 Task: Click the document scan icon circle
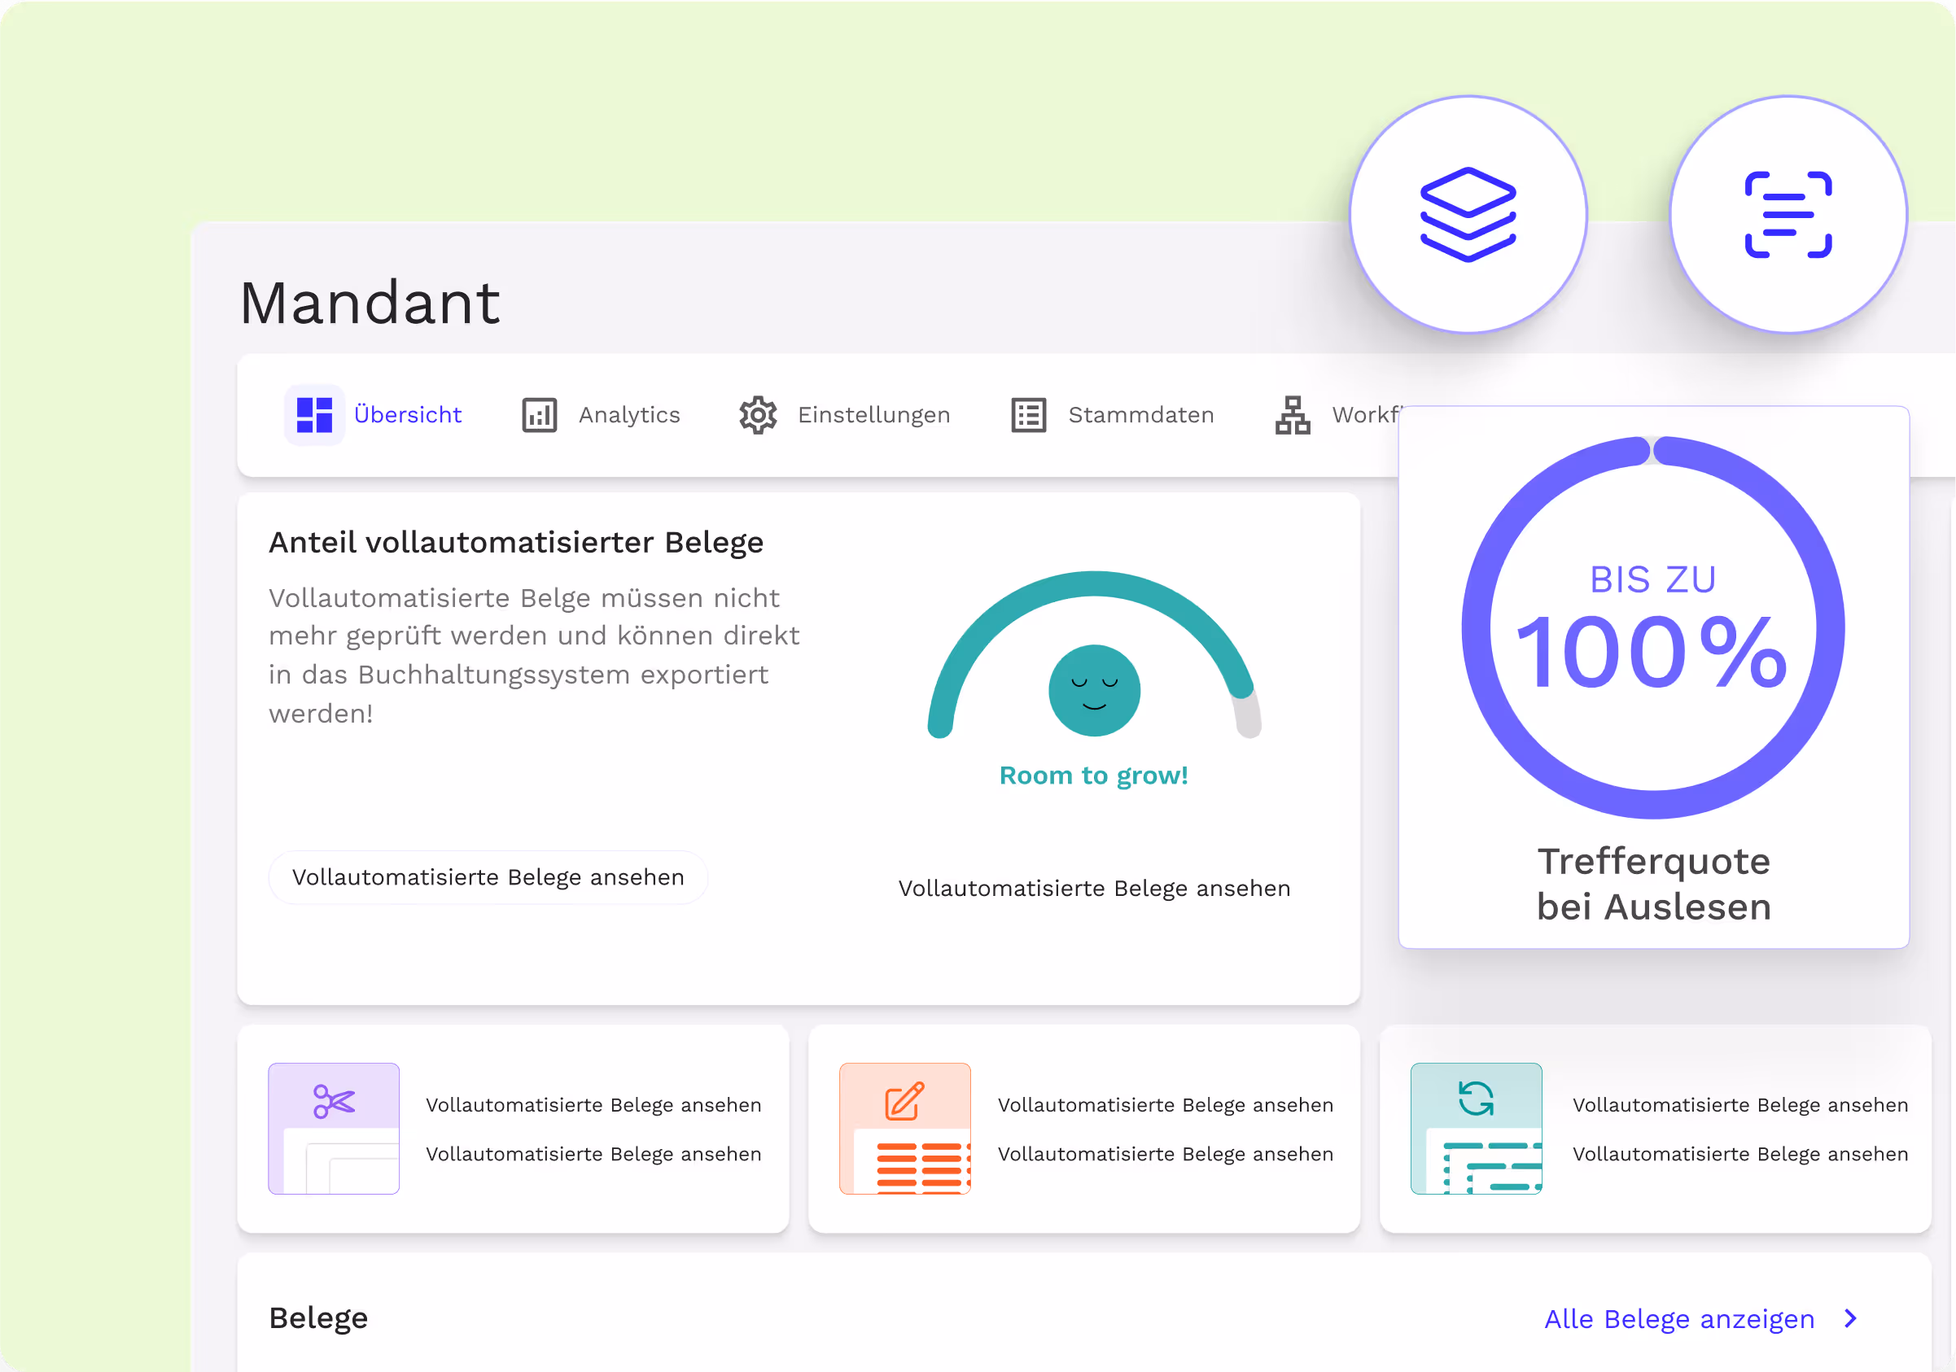pos(1788,214)
